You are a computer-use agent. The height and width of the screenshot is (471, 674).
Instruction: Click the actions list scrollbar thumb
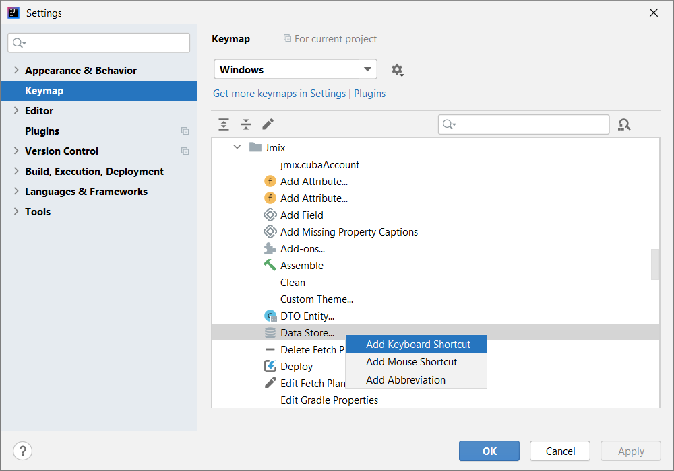(655, 264)
